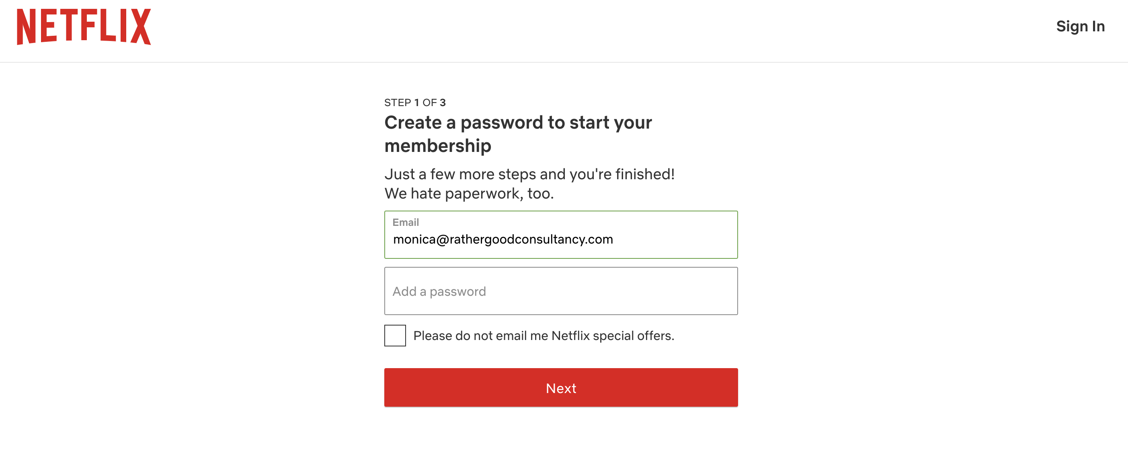Click the 'Add a password' placeholder text
This screenshot has height=467, width=1128.
click(439, 291)
